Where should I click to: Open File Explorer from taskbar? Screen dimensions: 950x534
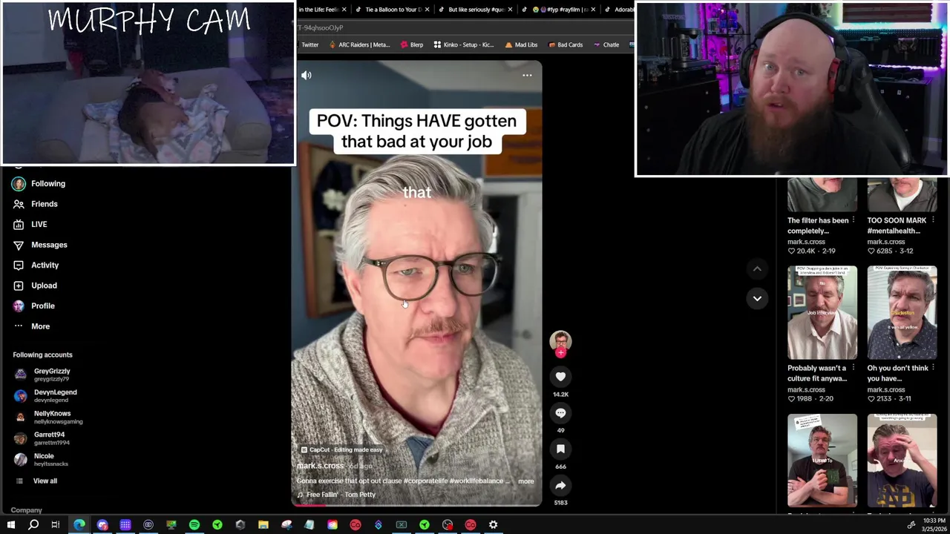click(263, 525)
